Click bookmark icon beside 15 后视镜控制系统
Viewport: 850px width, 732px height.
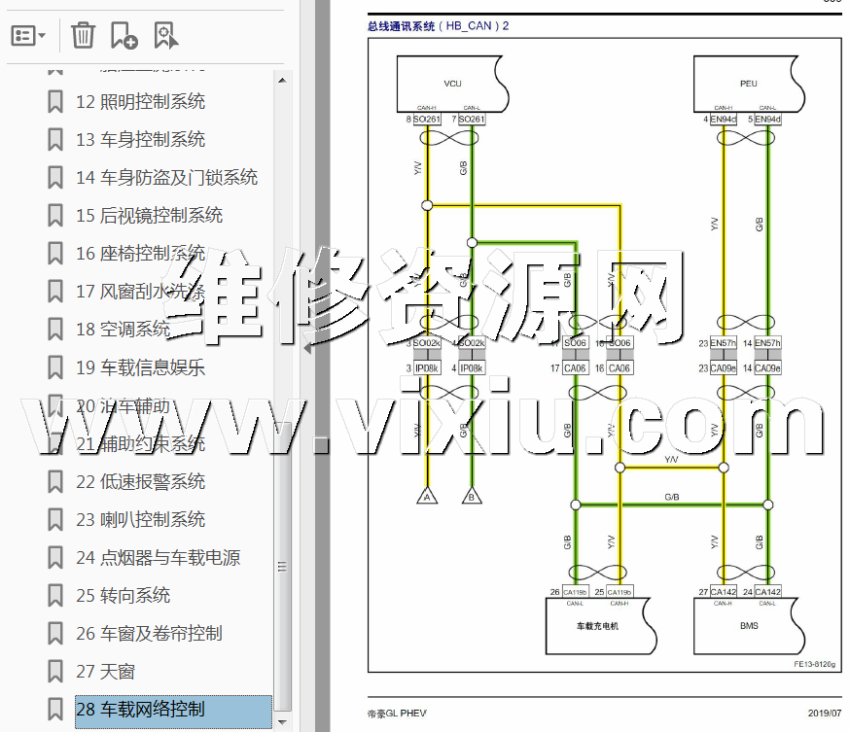coord(55,216)
